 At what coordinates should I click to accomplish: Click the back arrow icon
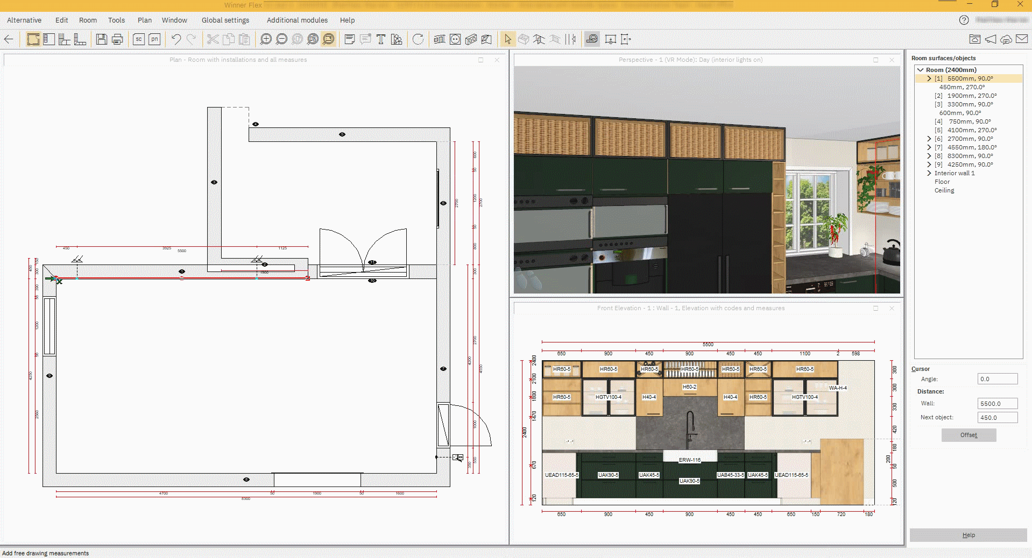[x=9, y=39]
